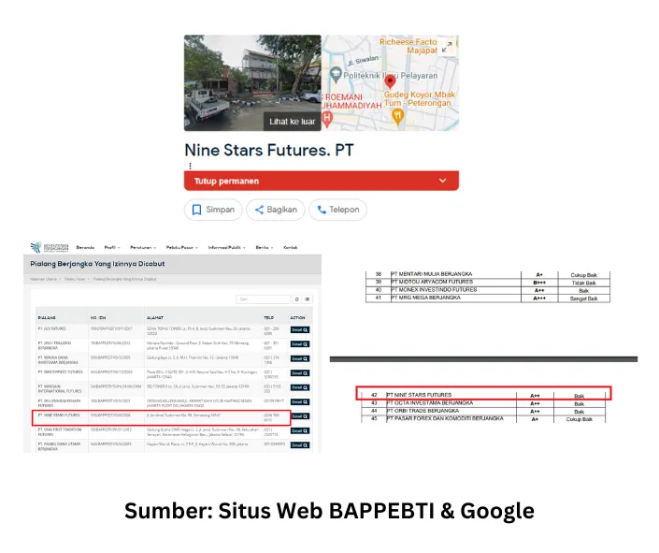Click the Pialang Berjangka Yang Izinnya Dicabut heading
This screenshot has width=659, height=553.
click(x=97, y=264)
